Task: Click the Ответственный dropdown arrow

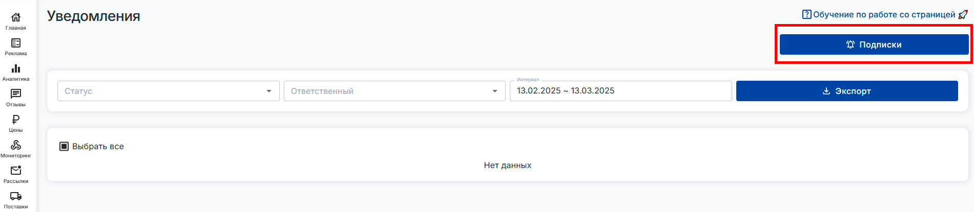Action: 495,91
